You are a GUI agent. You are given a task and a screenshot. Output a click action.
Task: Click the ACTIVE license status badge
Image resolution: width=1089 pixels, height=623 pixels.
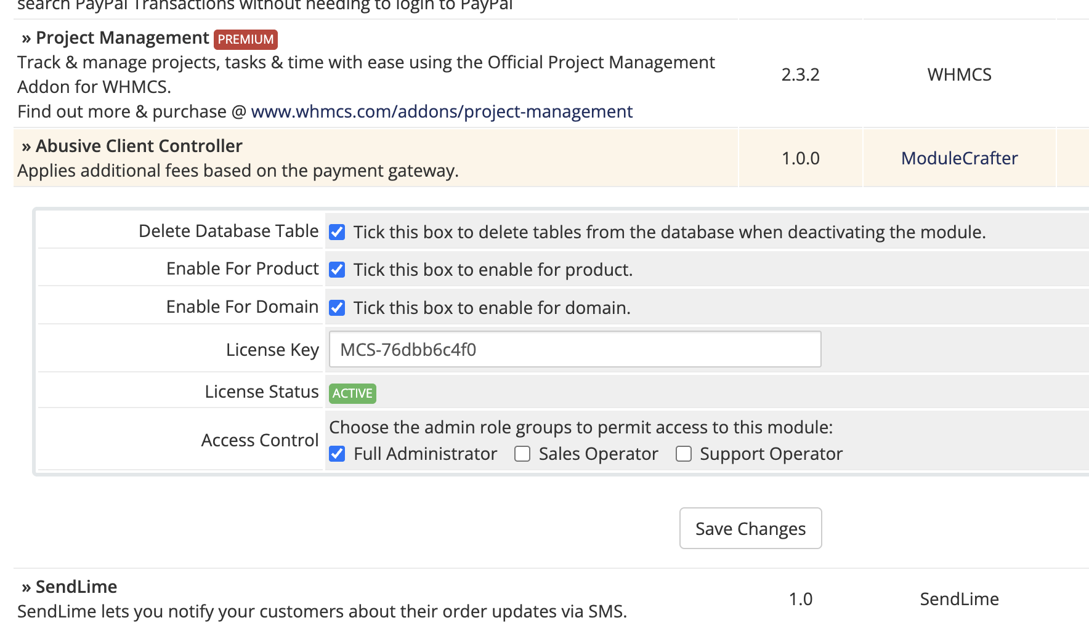pos(352,393)
